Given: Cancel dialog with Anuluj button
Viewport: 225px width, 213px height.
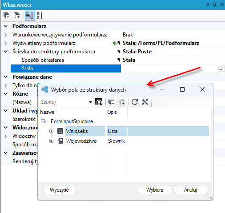Looking at the screenshot, I should (x=191, y=190).
